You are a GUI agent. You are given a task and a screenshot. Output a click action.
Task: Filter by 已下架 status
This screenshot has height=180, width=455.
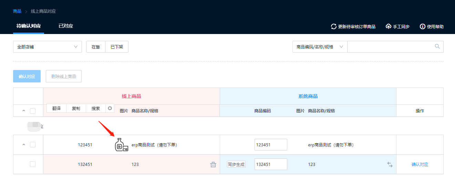[117, 47]
